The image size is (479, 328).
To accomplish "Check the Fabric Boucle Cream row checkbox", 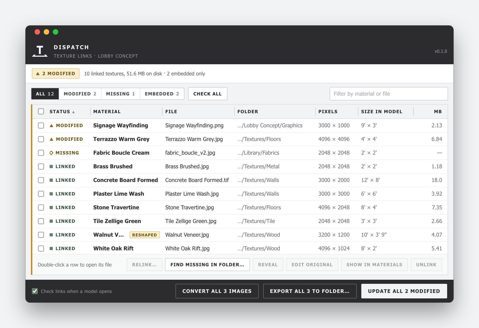I will (41, 153).
